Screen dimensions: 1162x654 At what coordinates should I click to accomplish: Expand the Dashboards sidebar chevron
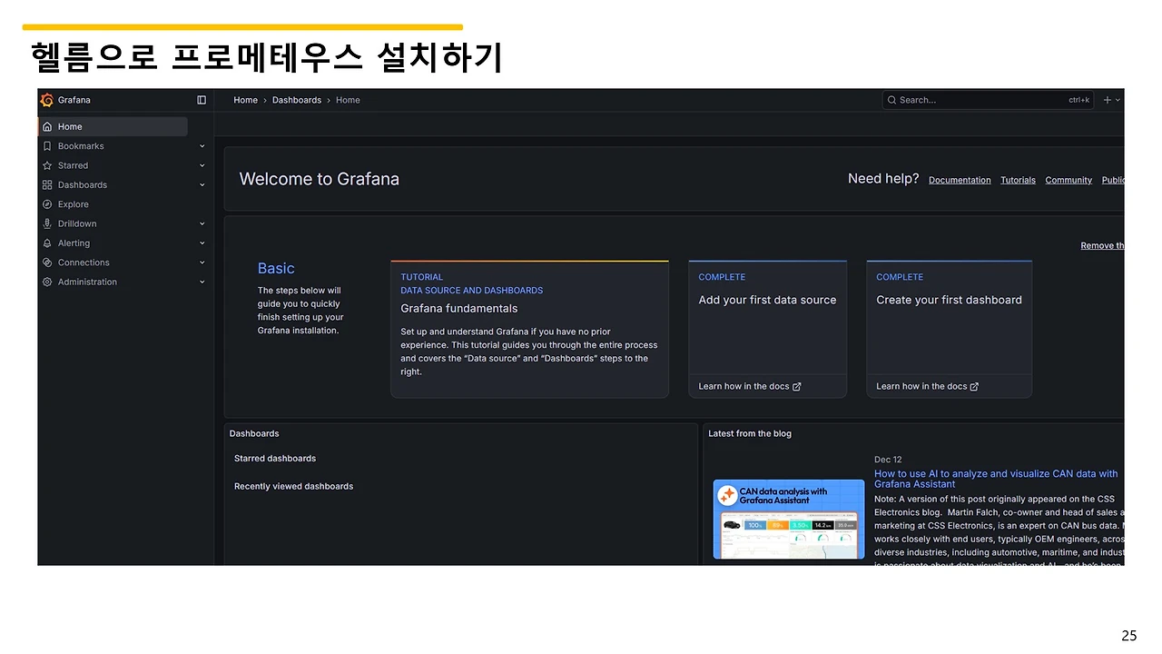[202, 185]
